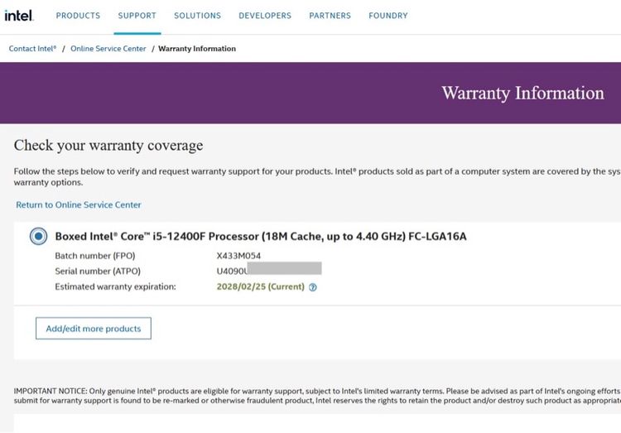The width and height of the screenshot is (621, 433).
Task: Click the Serial number (ATPO) label
Action: click(x=98, y=271)
